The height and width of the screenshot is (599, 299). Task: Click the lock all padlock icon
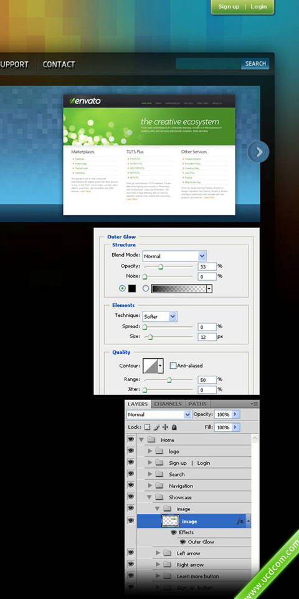[174, 427]
